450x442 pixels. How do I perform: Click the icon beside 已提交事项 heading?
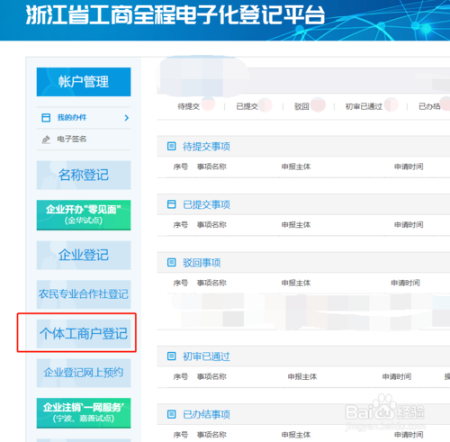(171, 204)
